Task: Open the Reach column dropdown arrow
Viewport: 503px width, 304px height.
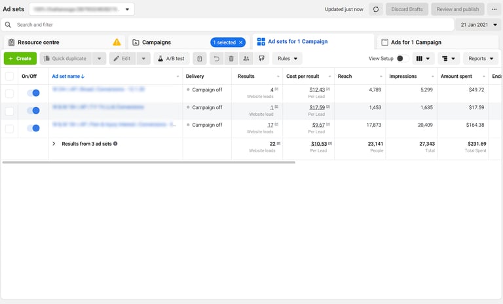Action: coord(381,76)
